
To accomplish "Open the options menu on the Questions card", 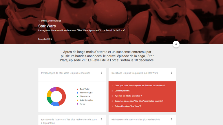I will (x=171, y=73).
